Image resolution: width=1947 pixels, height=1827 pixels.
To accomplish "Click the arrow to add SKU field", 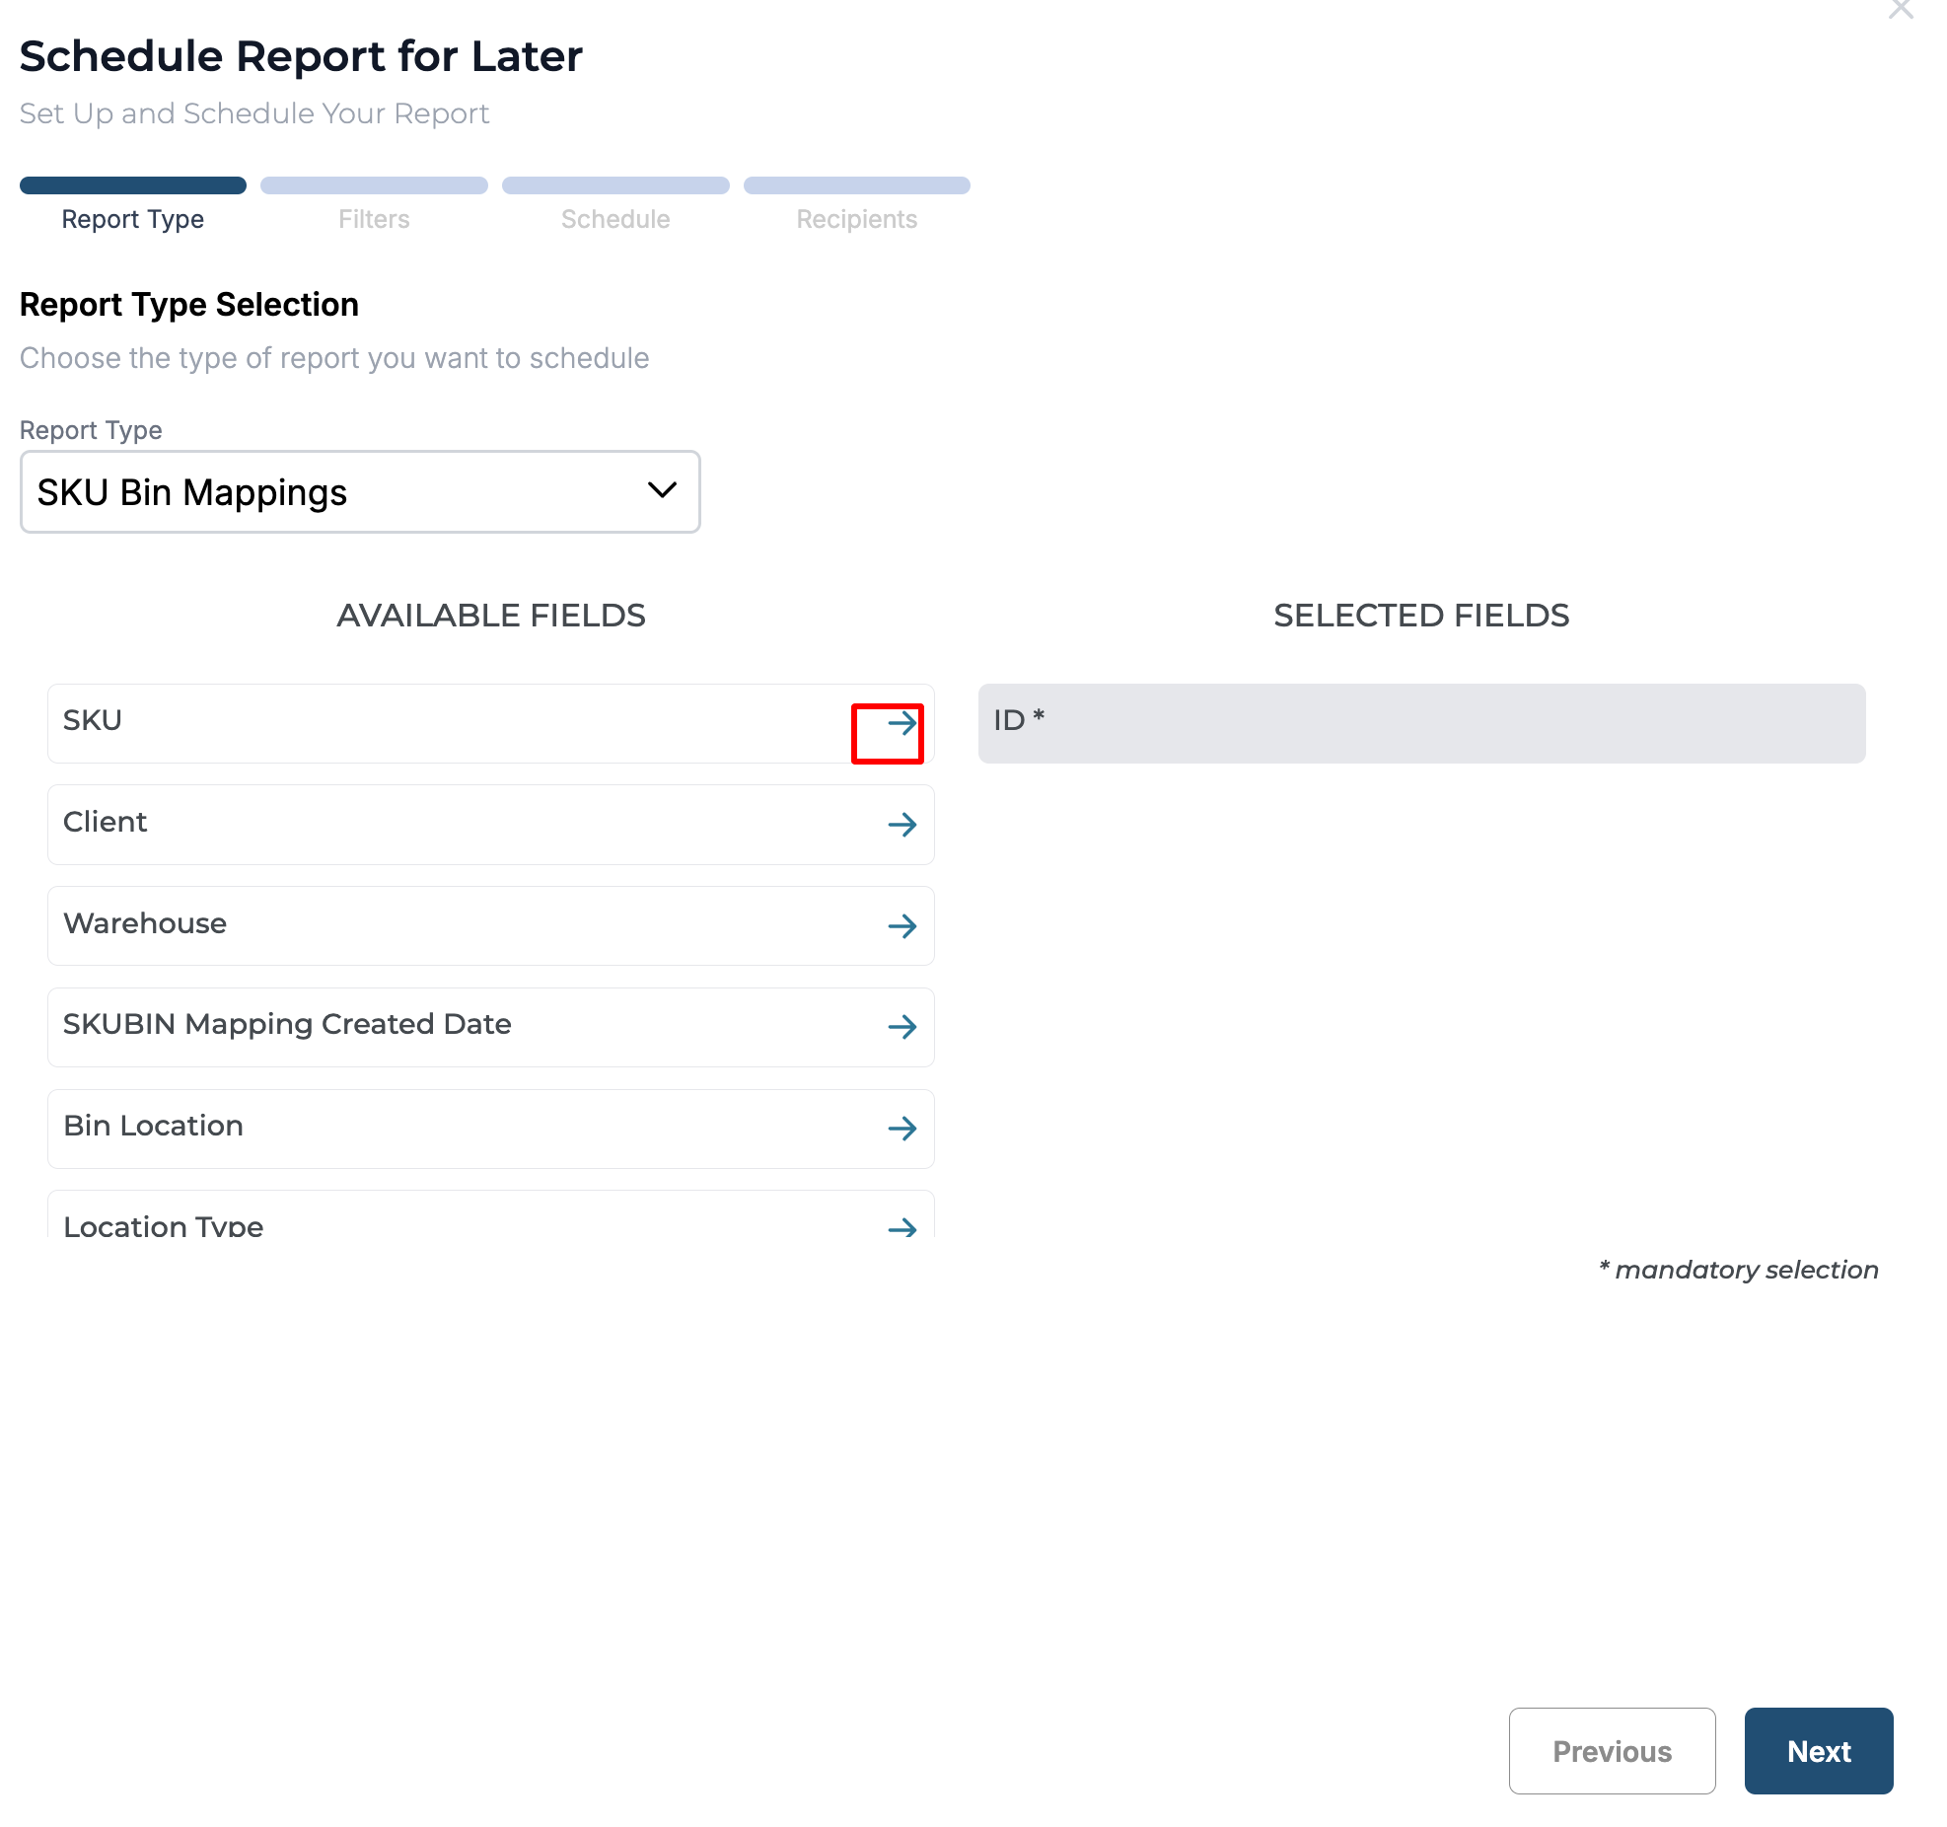I will (x=901, y=723).
